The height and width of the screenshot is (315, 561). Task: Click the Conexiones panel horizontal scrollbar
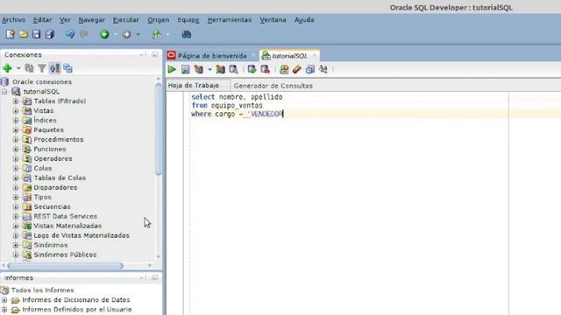66,266
